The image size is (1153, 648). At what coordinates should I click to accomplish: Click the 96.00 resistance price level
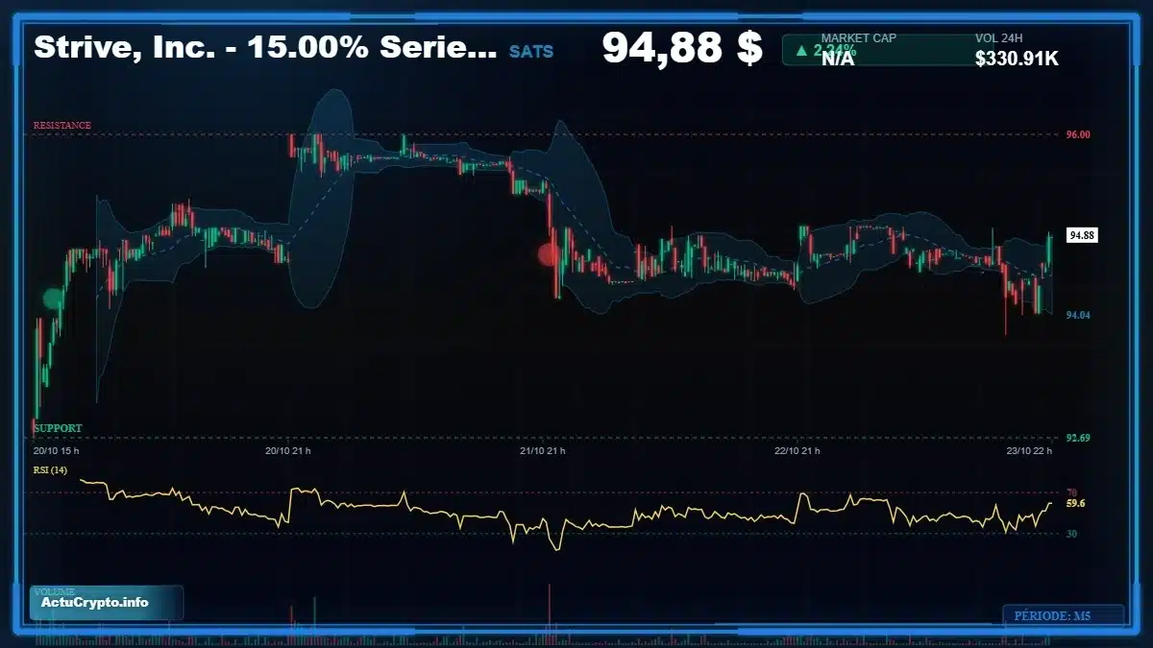(1078, 135)
